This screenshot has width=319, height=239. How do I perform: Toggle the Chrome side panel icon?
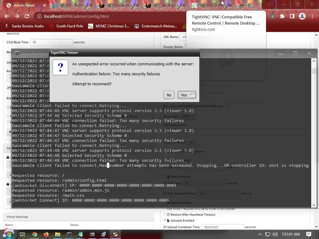coord(292,16)
